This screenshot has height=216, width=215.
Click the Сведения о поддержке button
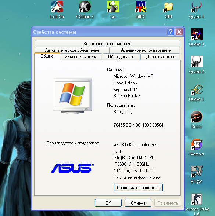pyautogui.click(x=138, y=188)
